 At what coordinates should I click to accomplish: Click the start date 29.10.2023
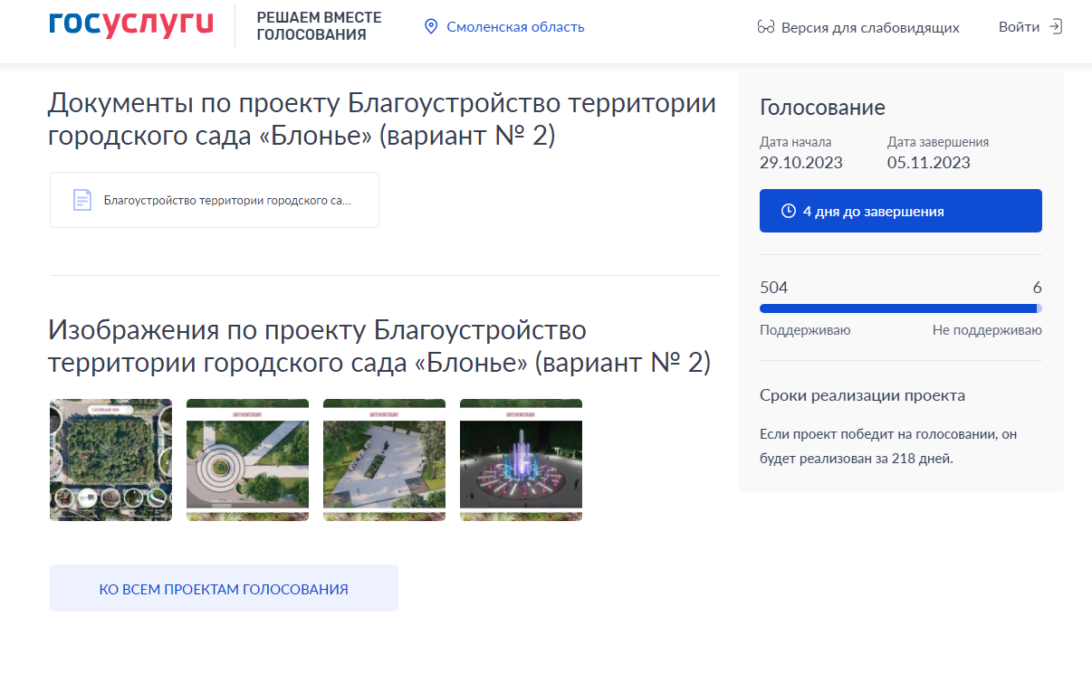[x=801, y=163]
